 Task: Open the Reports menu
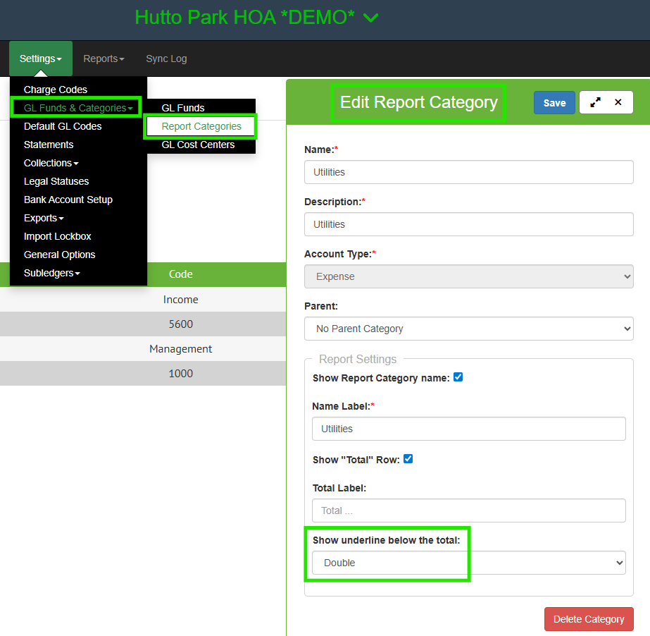click(x=104, y=59)
